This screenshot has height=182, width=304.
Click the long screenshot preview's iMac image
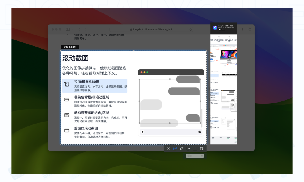[x=229, y=56]
